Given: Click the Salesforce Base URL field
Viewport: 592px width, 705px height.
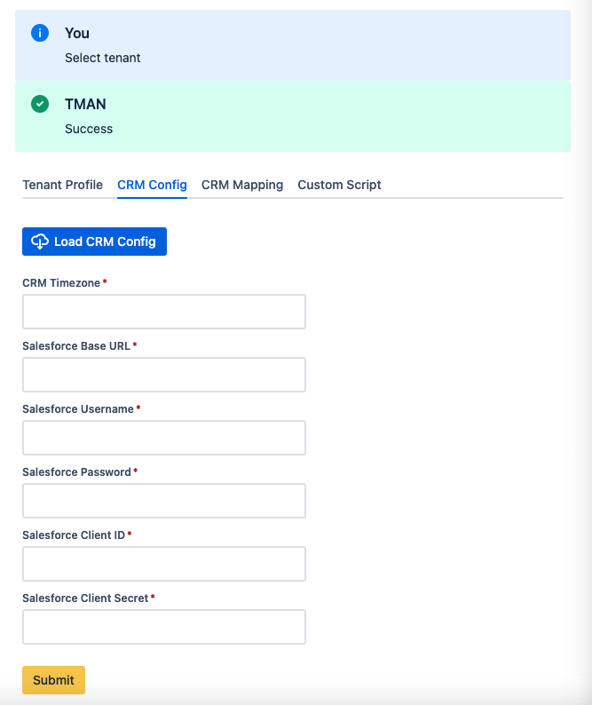Looking at the screenshot, I should (x=164, y=375).
